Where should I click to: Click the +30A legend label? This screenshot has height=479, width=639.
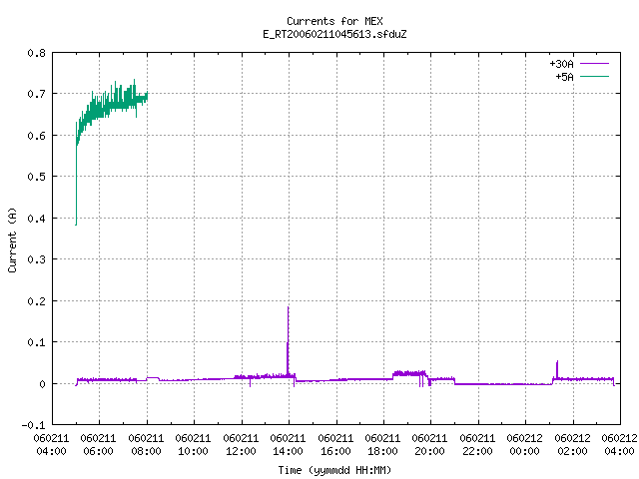pyautogui.click(x=561, y=64)
